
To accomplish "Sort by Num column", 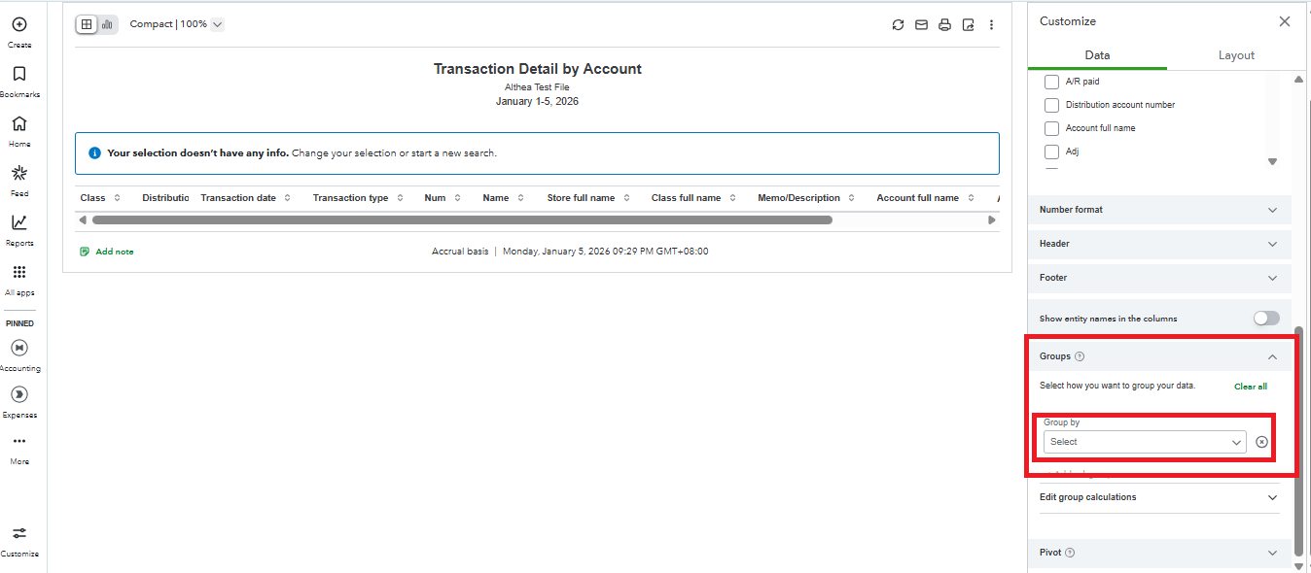I will (456, 198).
